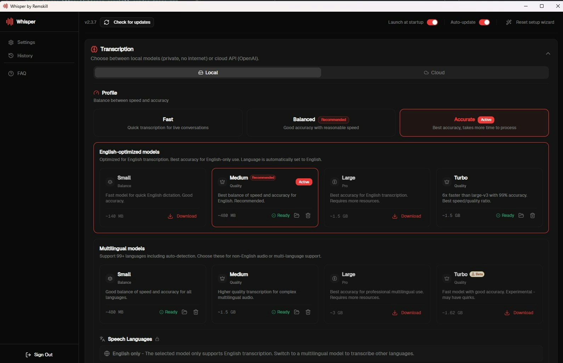The image size is (563, 363).
Task: Click the magic wand reset icon
Action: point(509,22)
